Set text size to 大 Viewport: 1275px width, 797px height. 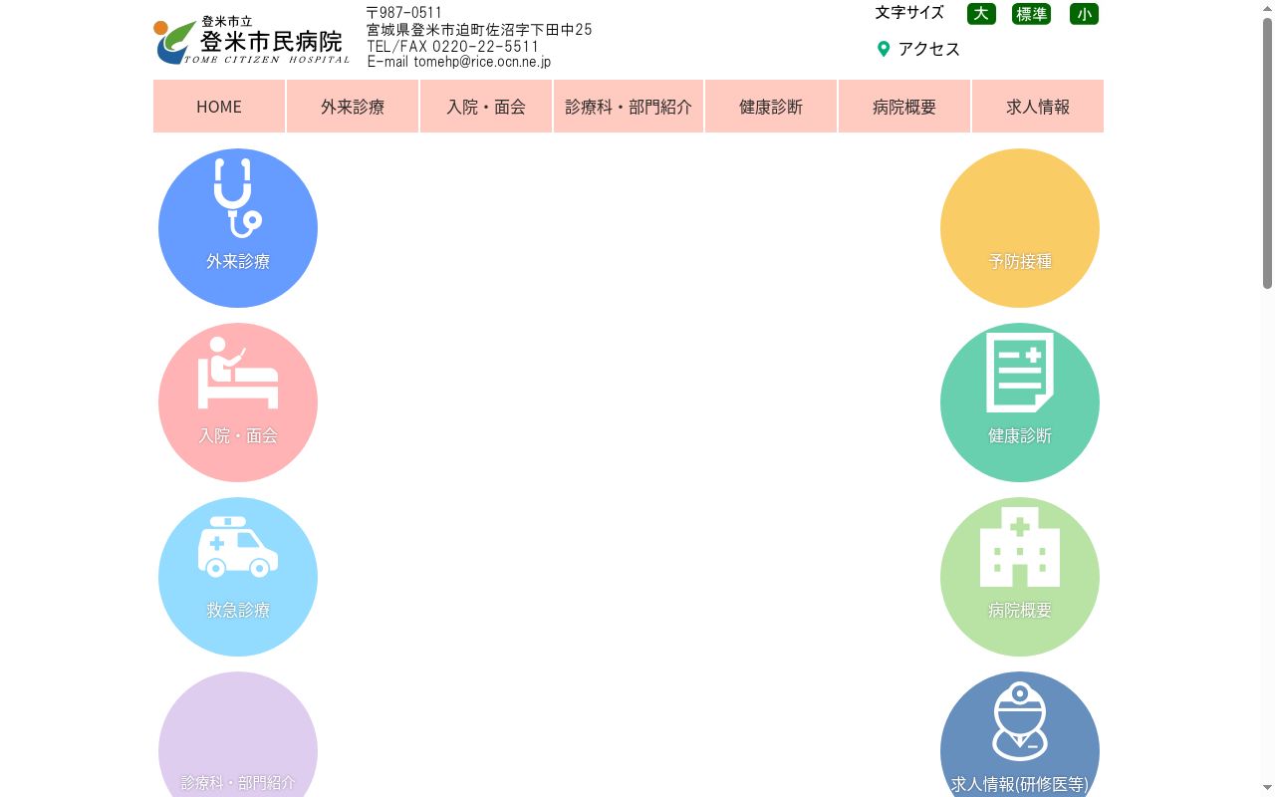click(981, 14)
